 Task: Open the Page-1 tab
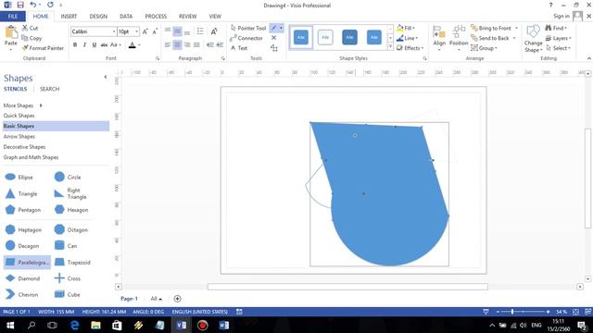tap(129, 299)
